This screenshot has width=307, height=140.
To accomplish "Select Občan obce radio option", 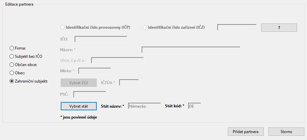I will click(x=12, y=65).
